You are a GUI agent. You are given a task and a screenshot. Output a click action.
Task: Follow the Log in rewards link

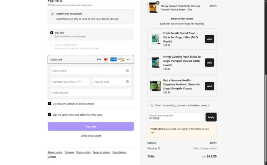175,105
